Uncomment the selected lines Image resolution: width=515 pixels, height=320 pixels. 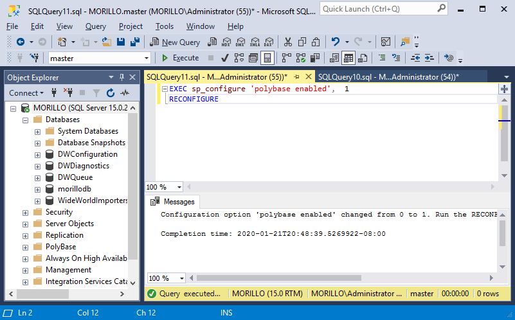[396, 58]
